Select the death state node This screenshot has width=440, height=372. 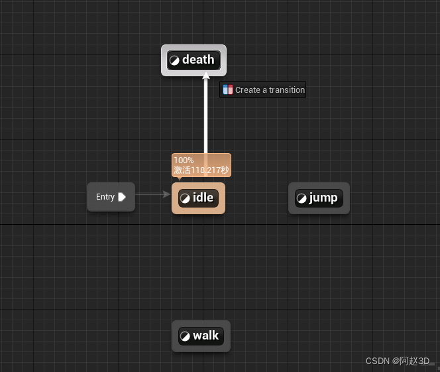point(193,60)
